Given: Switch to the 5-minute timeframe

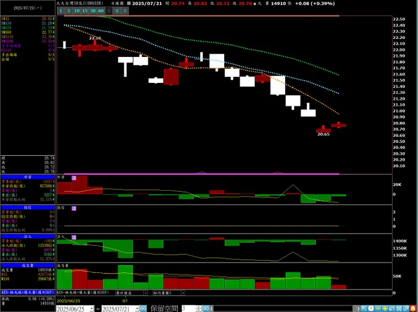Looking at the screenshot, I should tap(69, 11).
